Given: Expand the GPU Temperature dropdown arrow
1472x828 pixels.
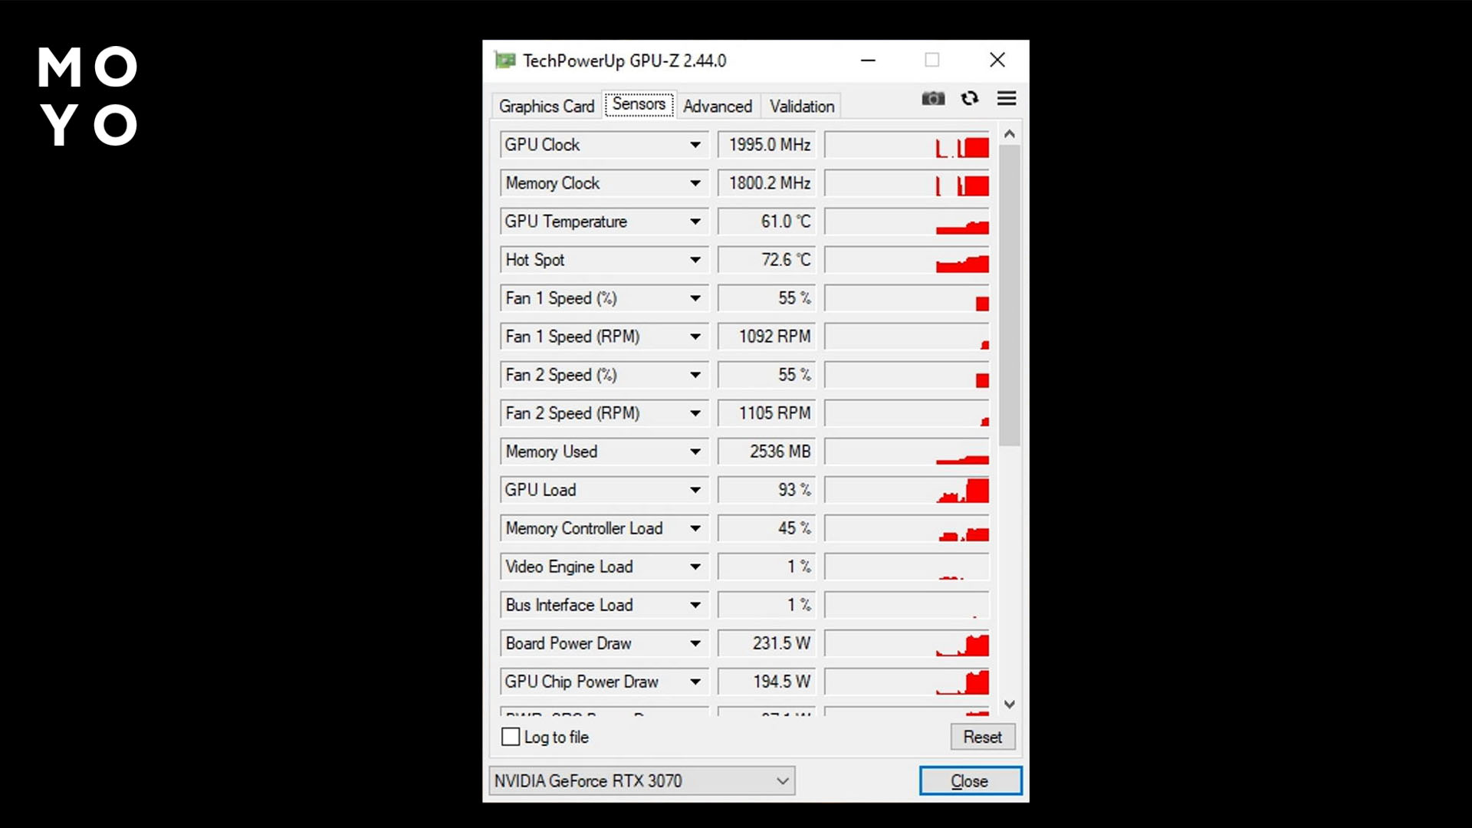Looking at the screenshot, I should click(695, 222).
